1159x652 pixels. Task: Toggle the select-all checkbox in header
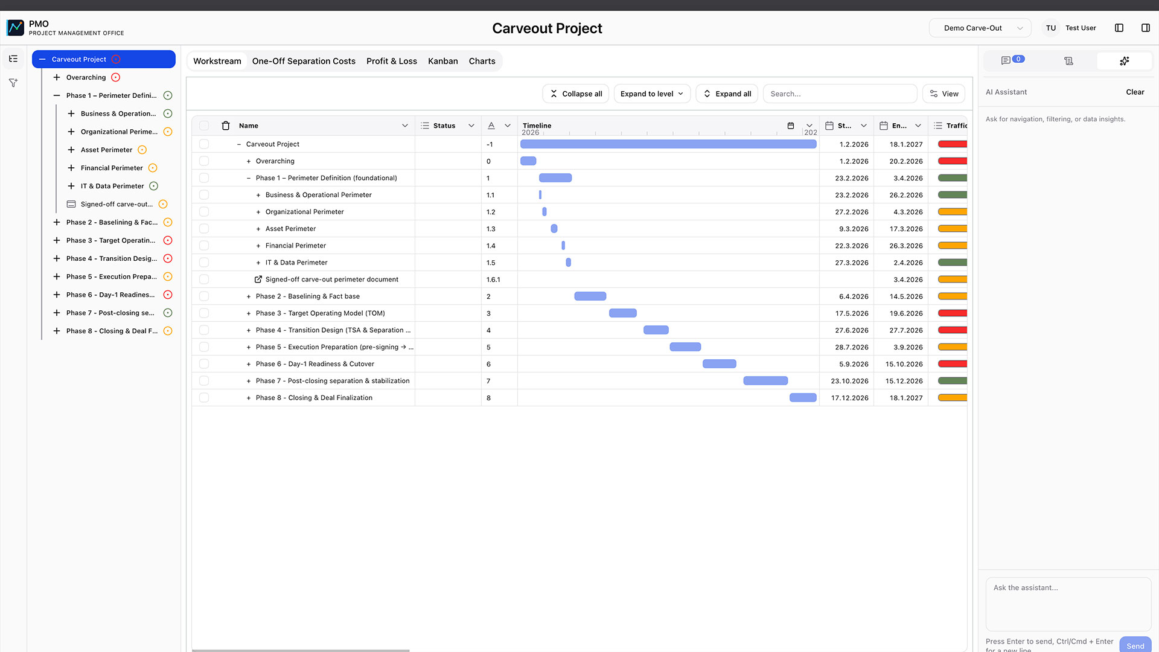coord(204,126)
